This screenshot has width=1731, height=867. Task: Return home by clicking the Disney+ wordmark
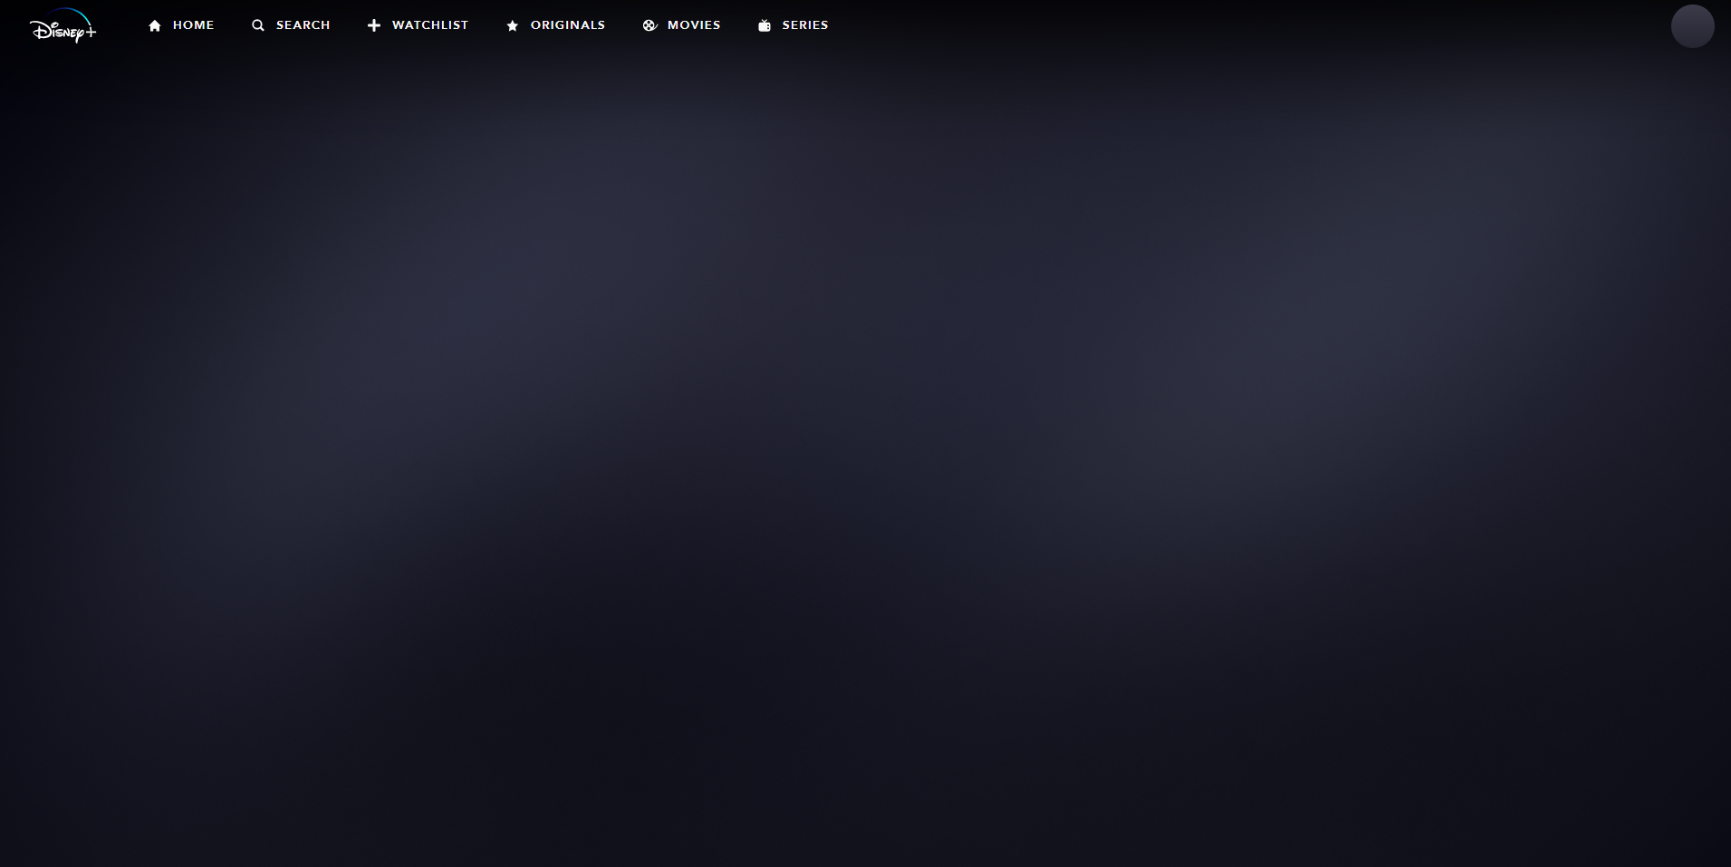(63, 25)
